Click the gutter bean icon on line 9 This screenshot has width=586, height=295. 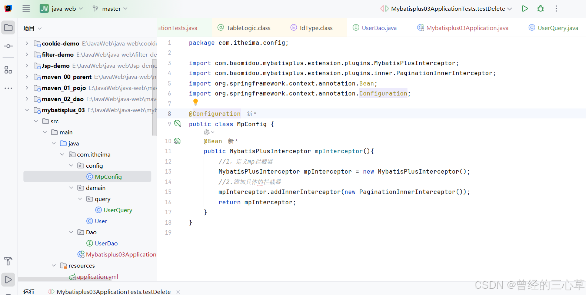click(x=178, y=124)
